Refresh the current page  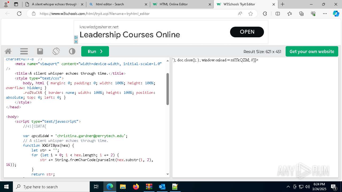(19, 14)
